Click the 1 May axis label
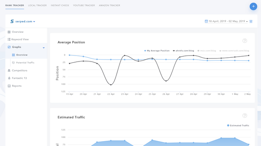Image resolution: width=261 pixels, height=146 pixels. pos(235,94)
